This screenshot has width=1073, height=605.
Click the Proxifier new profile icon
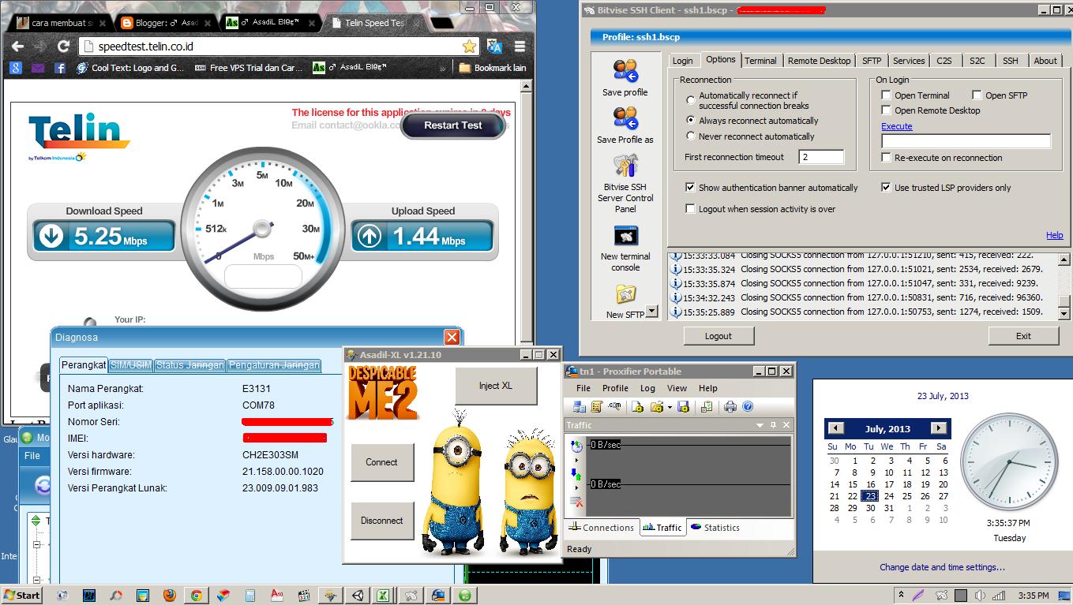coord(637,407)
